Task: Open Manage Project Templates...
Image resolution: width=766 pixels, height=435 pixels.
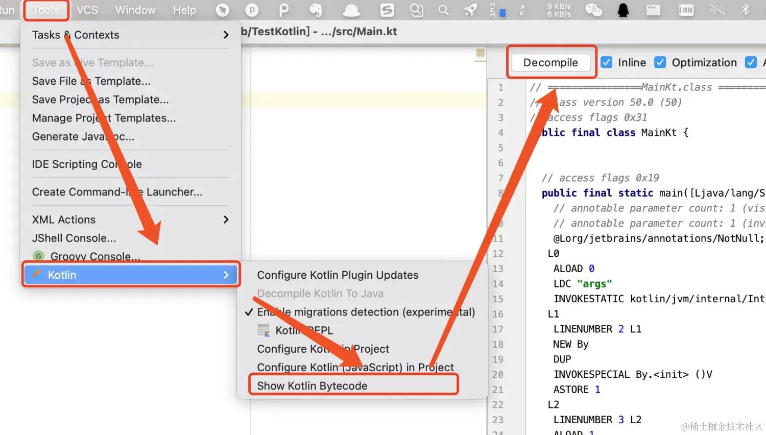Action: (x=104, y=118)
